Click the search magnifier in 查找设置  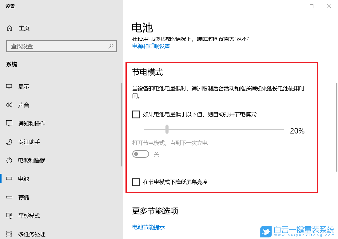click(x=111, y=46)
